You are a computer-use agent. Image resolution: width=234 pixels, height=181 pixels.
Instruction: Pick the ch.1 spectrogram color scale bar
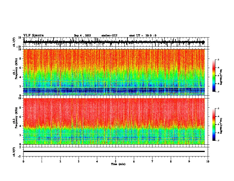[x=214, y=76]
